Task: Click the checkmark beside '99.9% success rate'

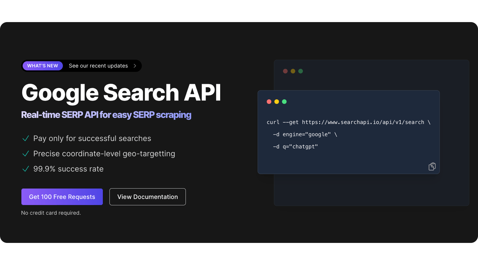Action: (26, 169)
